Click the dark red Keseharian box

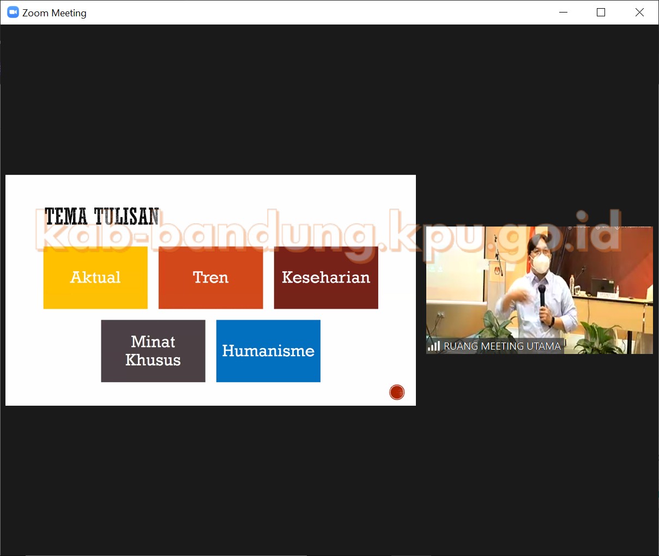click(325, 278)
